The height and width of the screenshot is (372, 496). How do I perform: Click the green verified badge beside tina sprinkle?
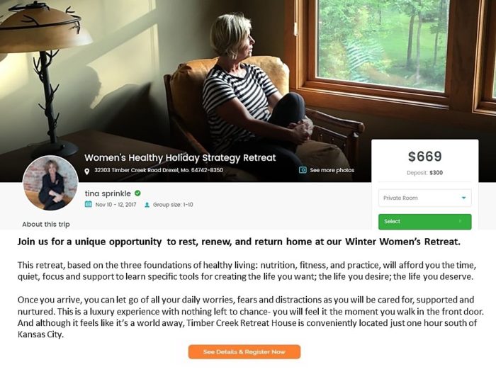tap(137, 193)
